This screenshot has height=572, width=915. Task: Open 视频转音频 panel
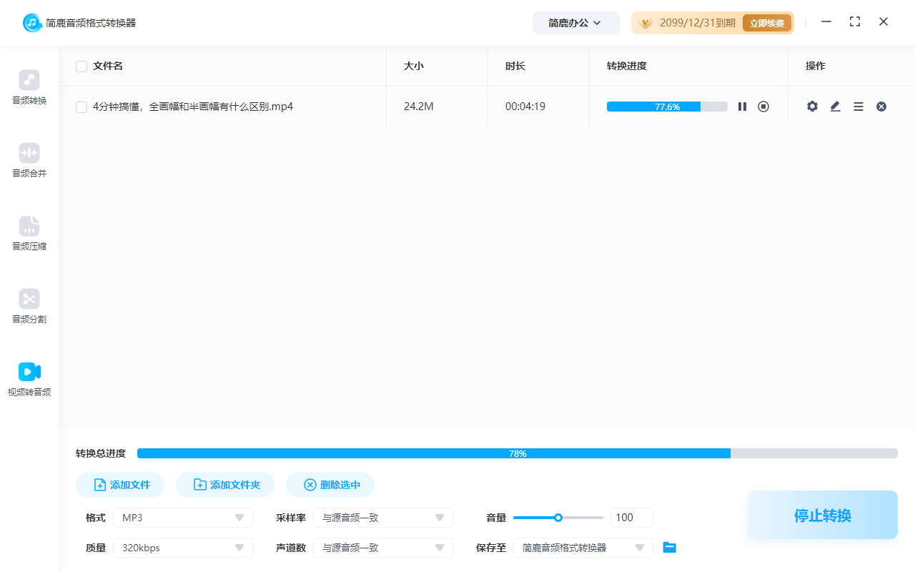[x=29, y=378]
